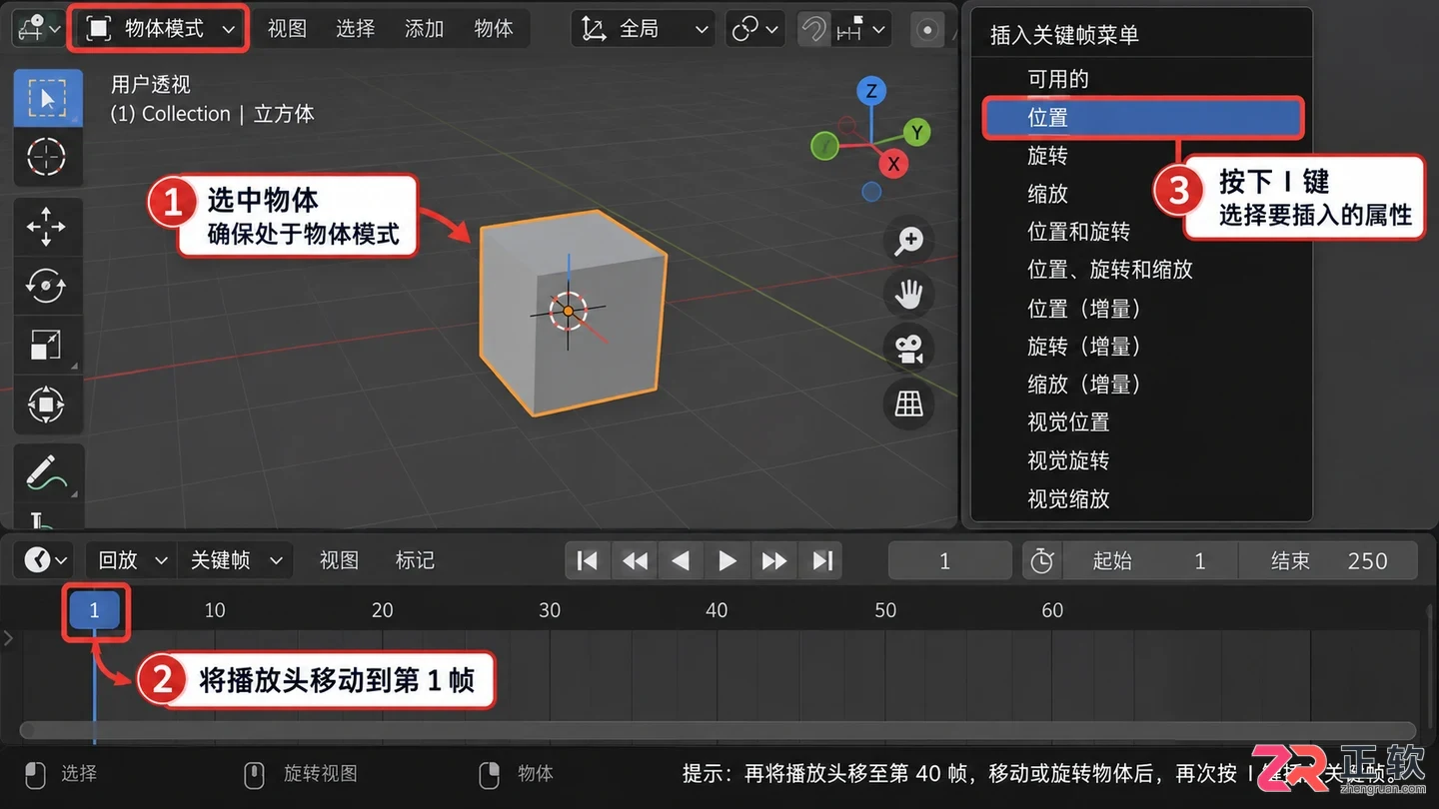Select the Cursor tool

(47, 157)
